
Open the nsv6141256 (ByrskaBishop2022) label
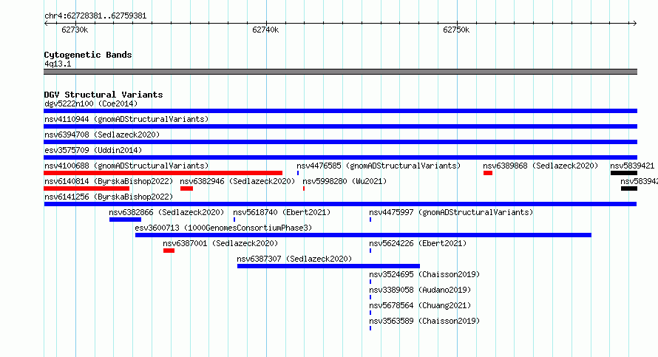pyautogui.click(x=109, y=197)
